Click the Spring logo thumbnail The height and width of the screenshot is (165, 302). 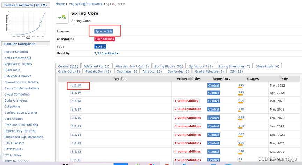click(62, 17)
